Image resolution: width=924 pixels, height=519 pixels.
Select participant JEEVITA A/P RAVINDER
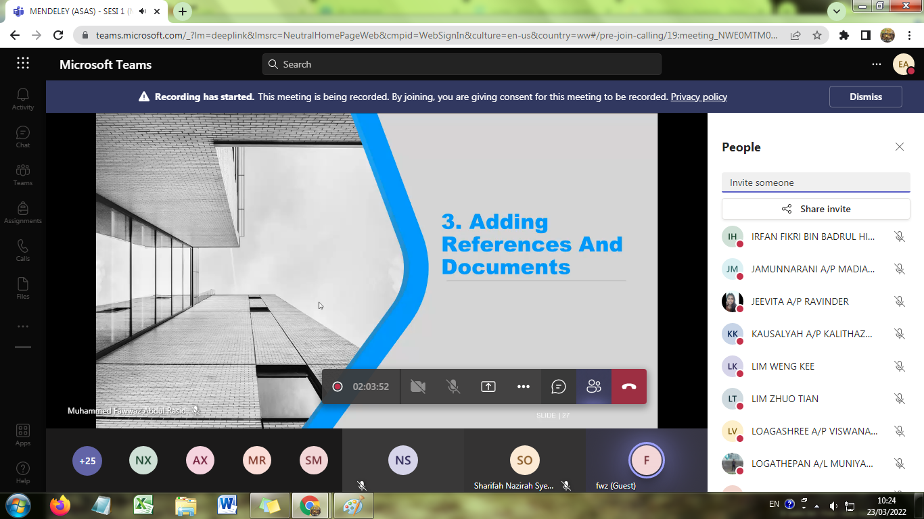pyautogui.click(x=816, y=301)
